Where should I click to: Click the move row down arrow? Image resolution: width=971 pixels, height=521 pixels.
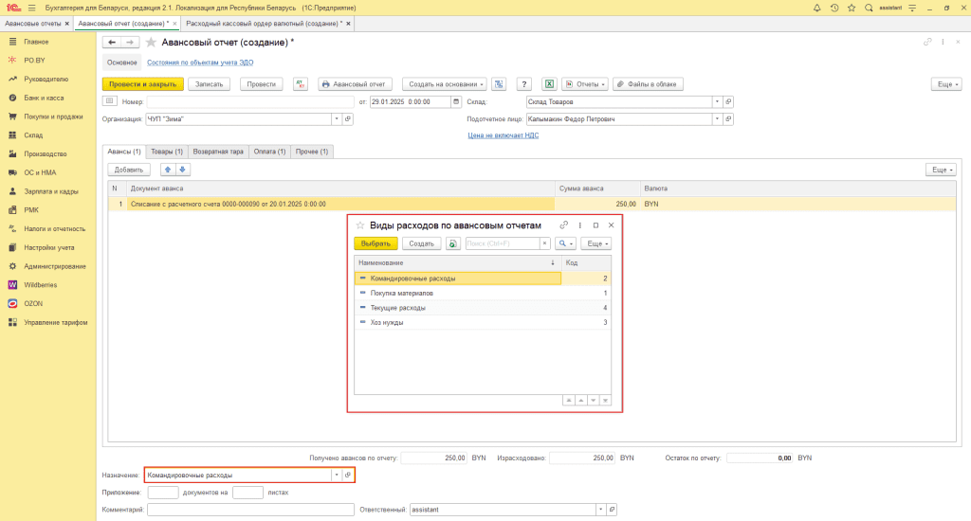pos(183,170)
